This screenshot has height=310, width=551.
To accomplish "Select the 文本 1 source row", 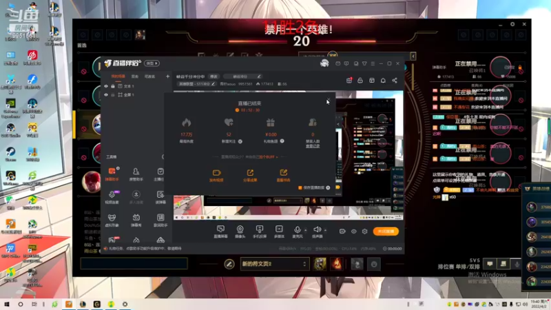I will coord(136,86).
